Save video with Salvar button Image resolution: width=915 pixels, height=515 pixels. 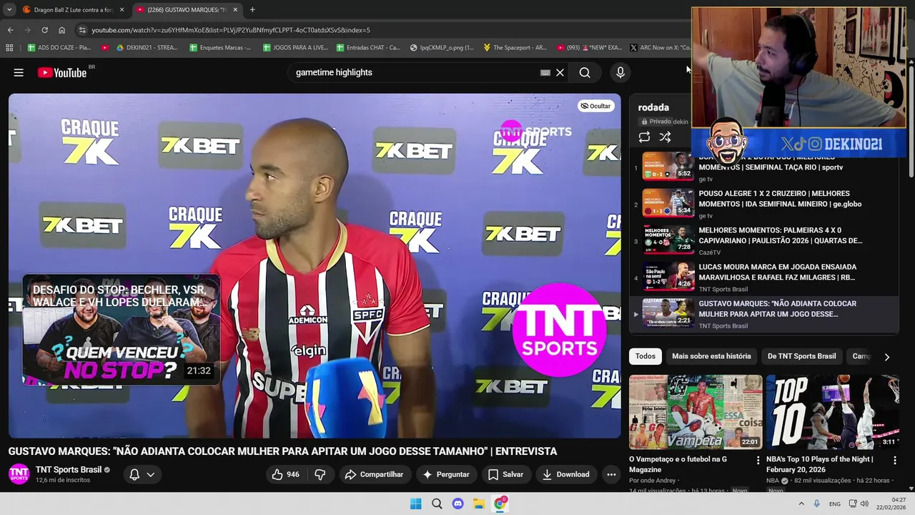[505, 474]
